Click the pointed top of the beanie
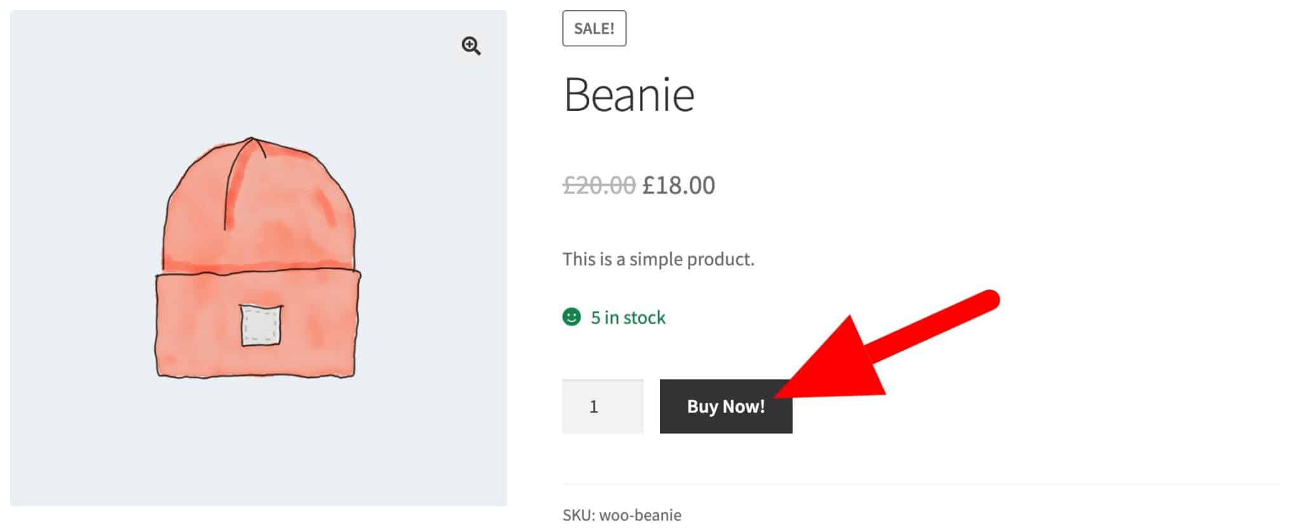The image size is (1300, 532). pos(252,139)
